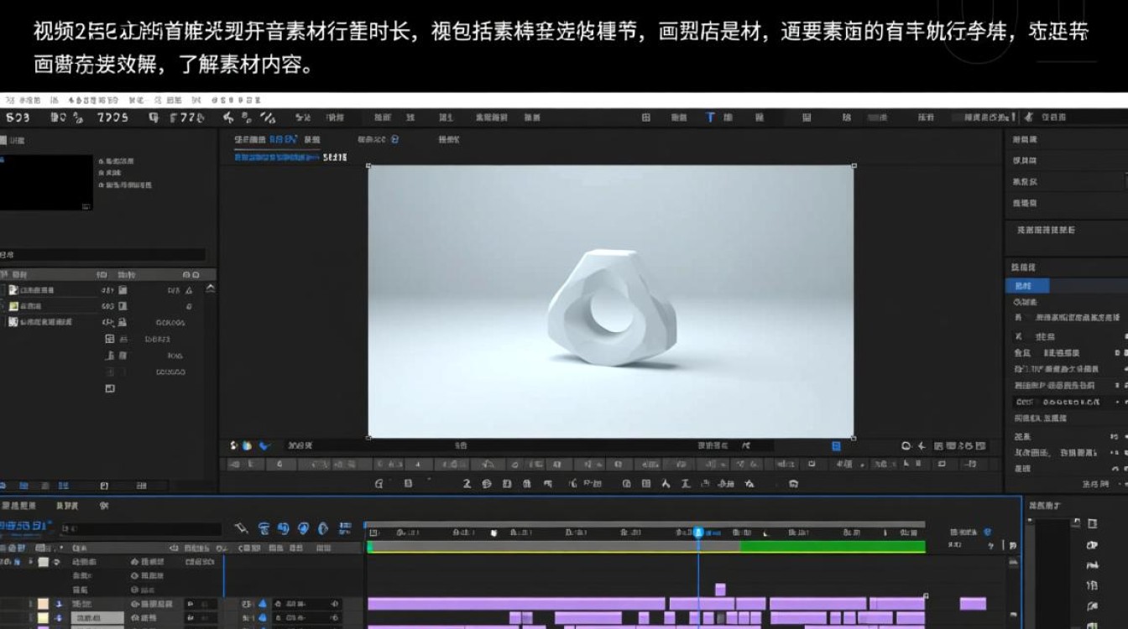This screenshot has width=1128, height=629.
Task: Click the peach color label swatch in timeline
Action: (43, 603)
